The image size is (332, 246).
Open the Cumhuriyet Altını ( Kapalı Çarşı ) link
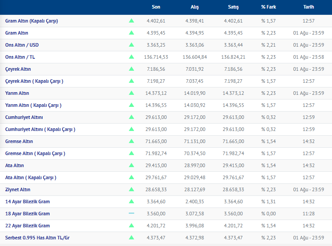pos(40,129)
